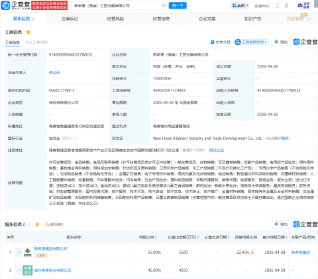Click the 查一下 search button
Screen dimensions: 318x279
[x=178, y=5]
